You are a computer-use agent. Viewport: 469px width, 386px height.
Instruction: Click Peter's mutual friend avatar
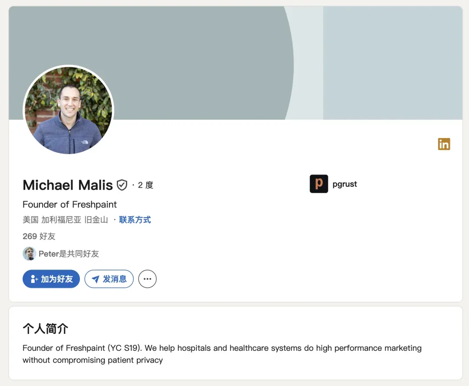click(x=30, y=254)
